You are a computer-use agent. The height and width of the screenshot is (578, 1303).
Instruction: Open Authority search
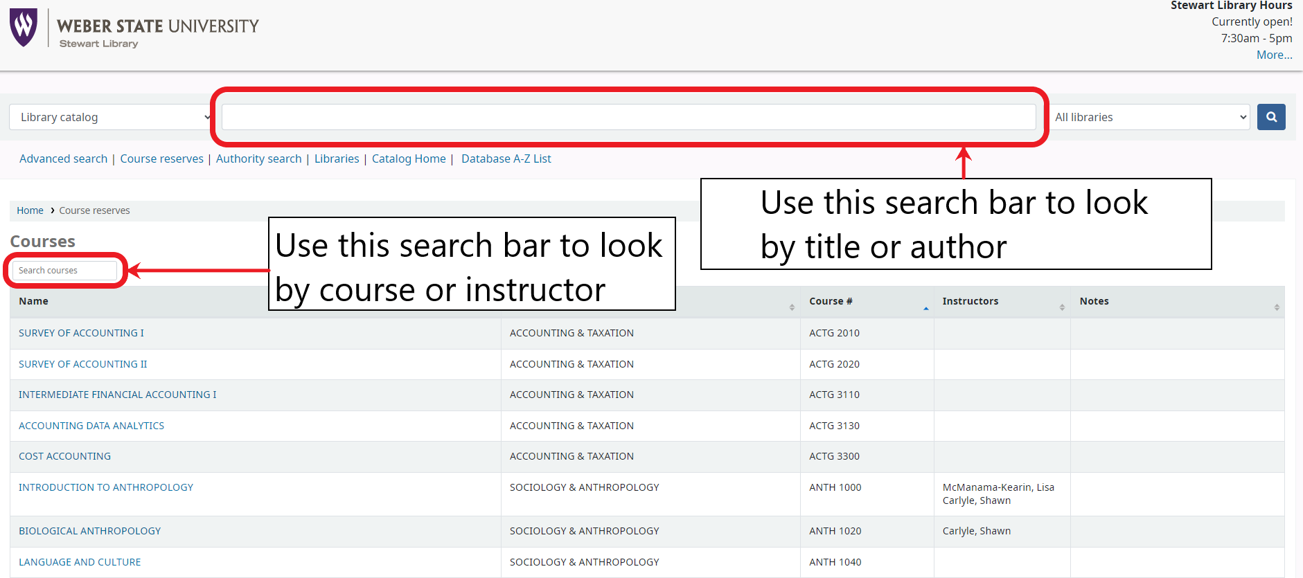point(258,159)
